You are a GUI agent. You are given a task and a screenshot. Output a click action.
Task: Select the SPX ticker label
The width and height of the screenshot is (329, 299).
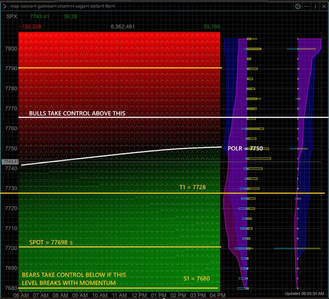click(x=12, y=16)
